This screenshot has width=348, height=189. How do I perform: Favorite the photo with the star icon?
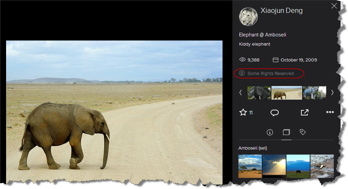pyautogui.click(x=243, y=112)
